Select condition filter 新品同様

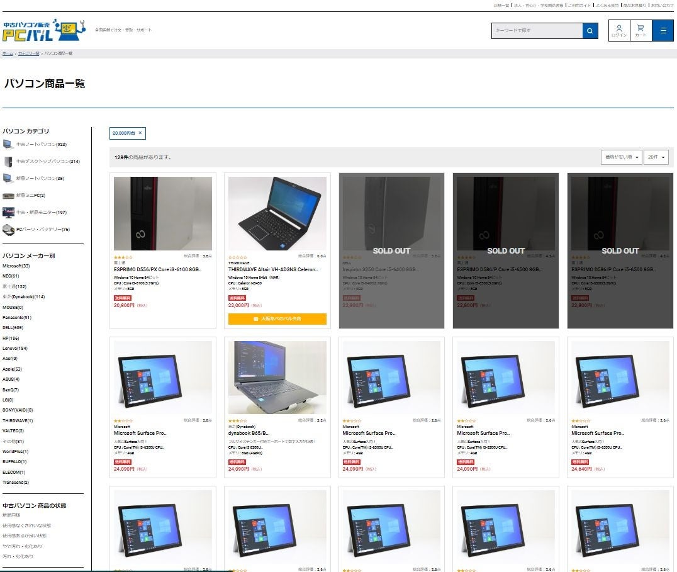(11, 515)
